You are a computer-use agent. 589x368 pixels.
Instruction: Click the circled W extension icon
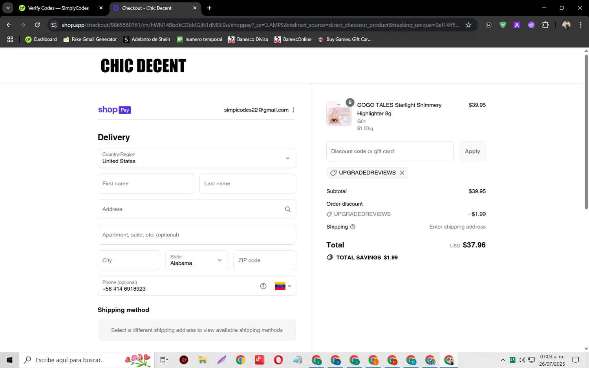(x=488, y=25)
